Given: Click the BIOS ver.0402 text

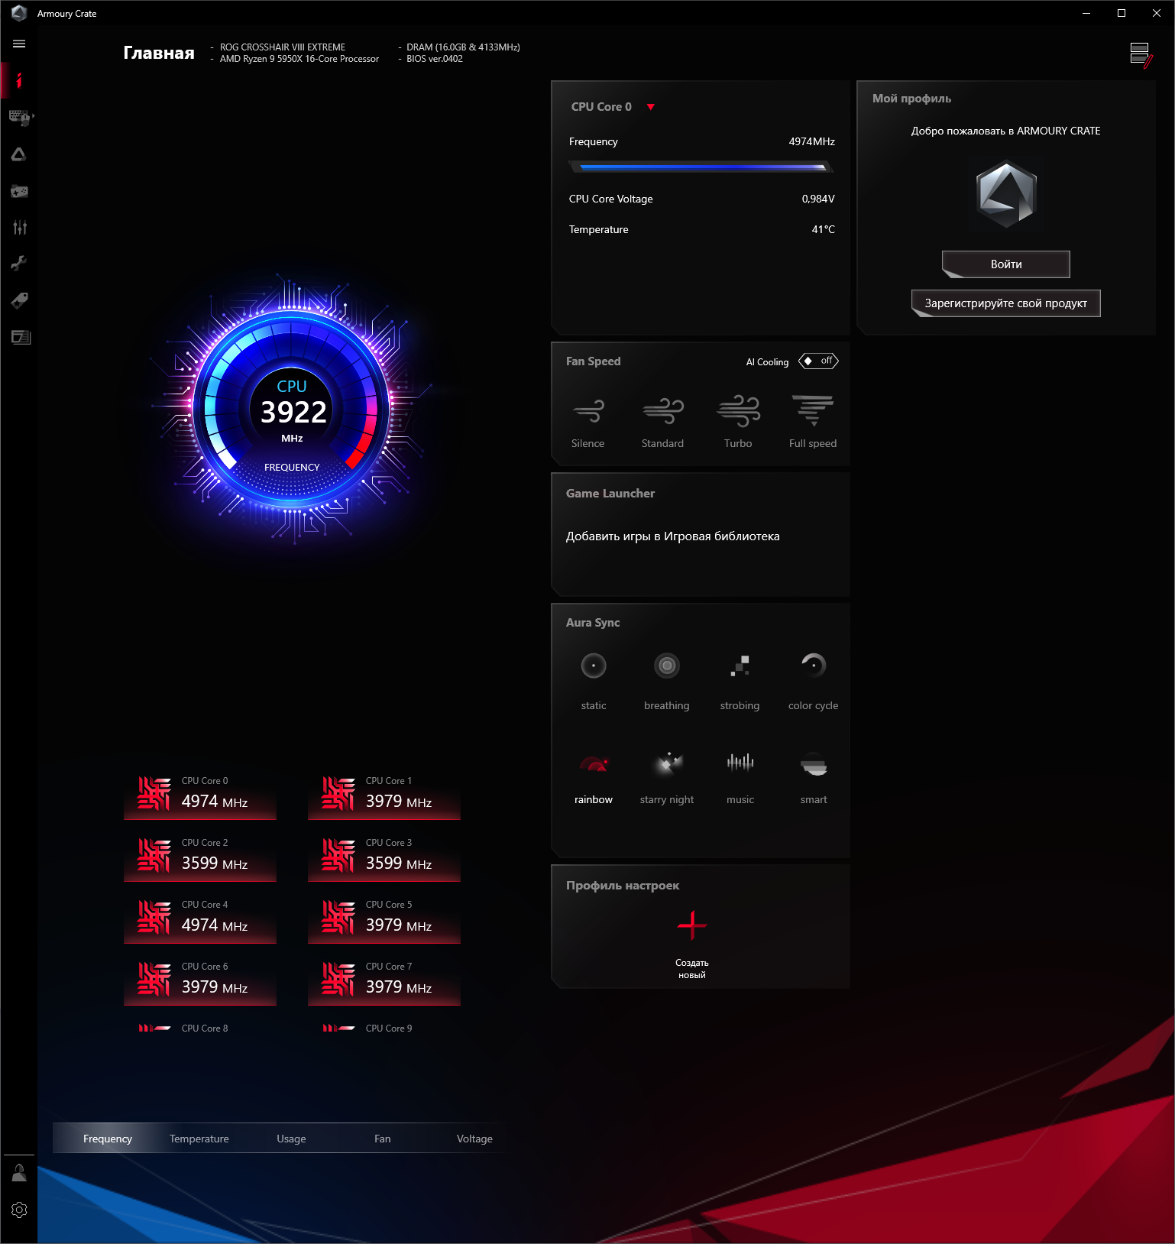Looking at the screenshot, I should tap(435, 59).
